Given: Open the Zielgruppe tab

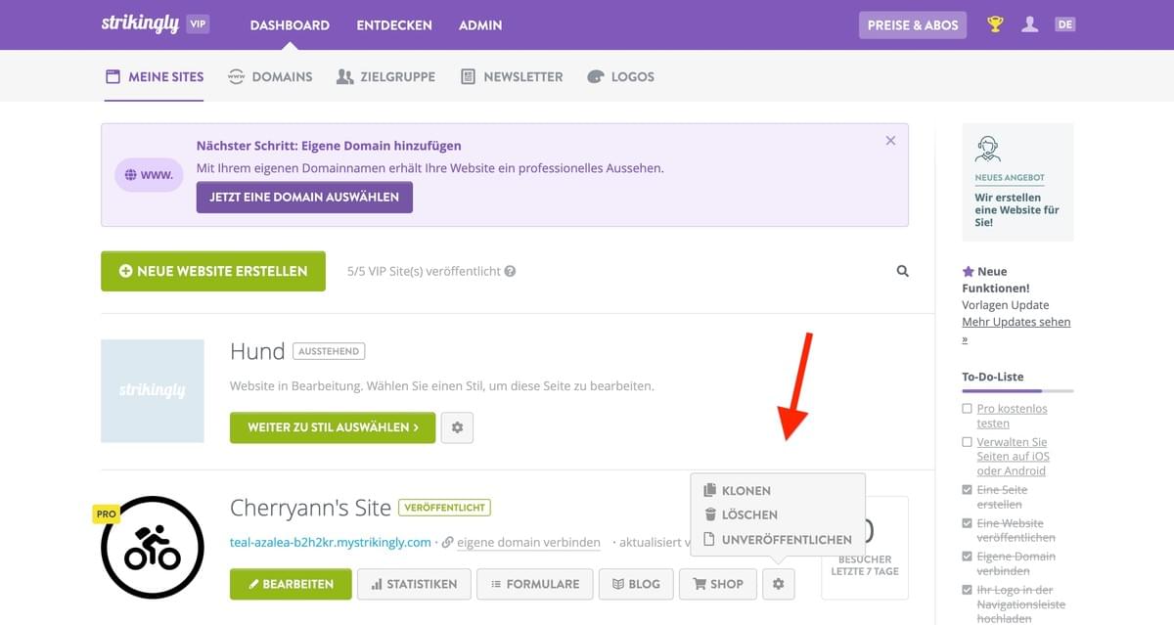Looking at the screenshot, I should 385,76.
